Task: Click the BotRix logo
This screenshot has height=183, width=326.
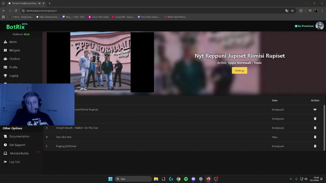Action: click(x=16, y=27)
